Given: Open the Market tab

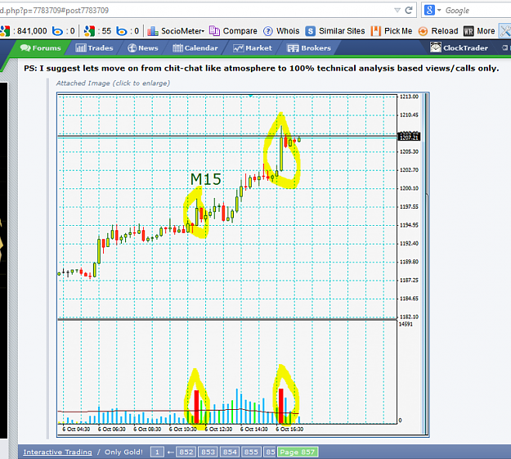Looking at the screenshot, I should (x=253, y=48).
